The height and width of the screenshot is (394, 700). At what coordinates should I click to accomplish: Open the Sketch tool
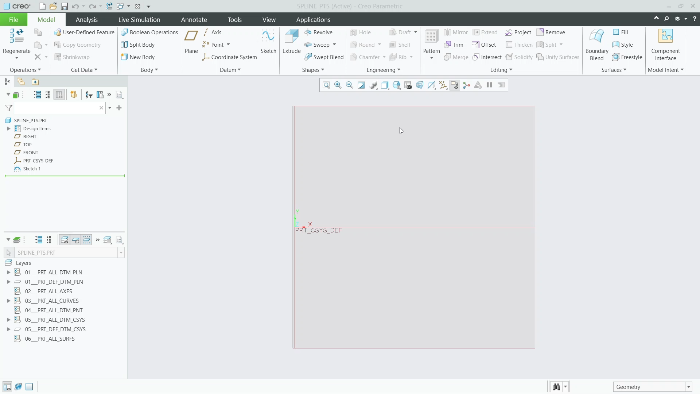click(268, 41)
